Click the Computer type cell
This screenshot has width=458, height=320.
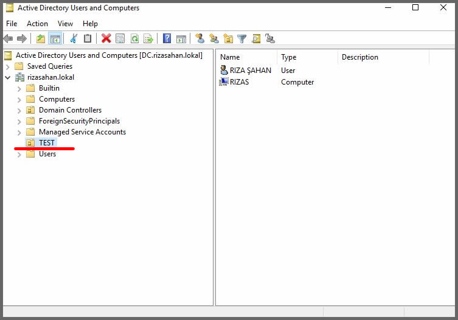[297, 82]
